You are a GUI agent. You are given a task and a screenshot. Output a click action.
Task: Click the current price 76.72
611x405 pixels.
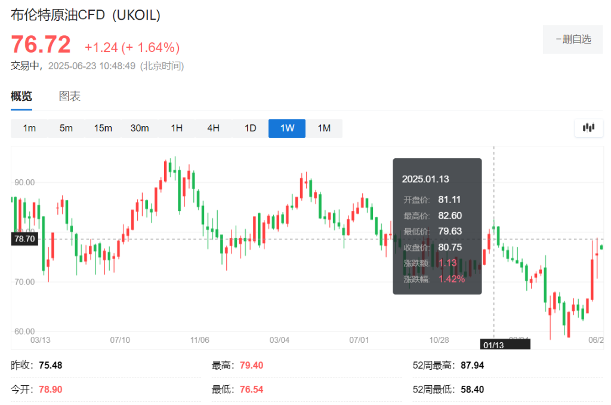tap(41, 45)
